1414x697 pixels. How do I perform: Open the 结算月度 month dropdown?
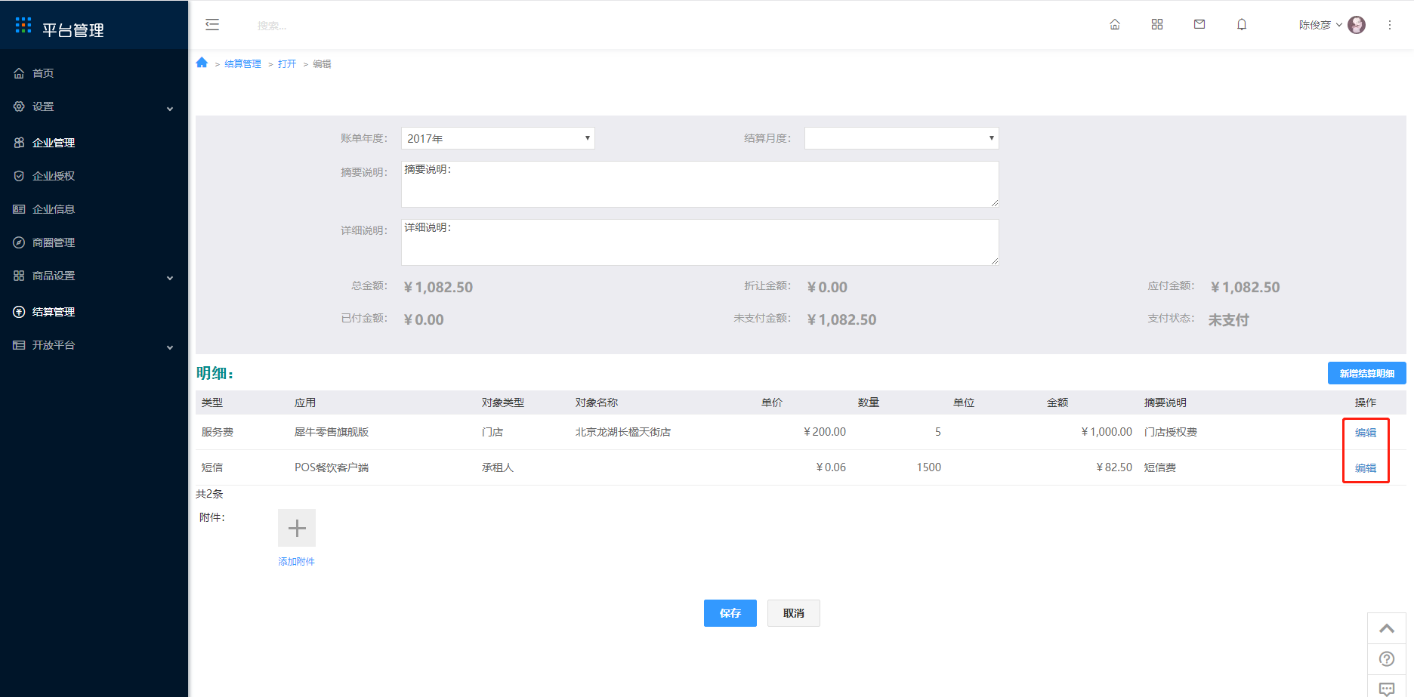902,138
